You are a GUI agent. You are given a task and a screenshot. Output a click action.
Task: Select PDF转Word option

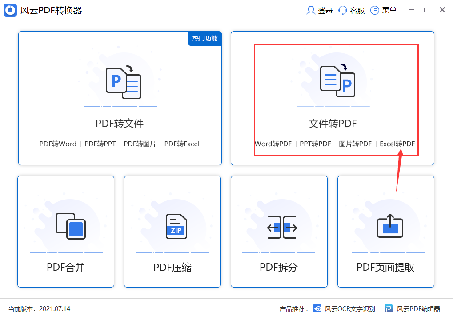(58, 144)
